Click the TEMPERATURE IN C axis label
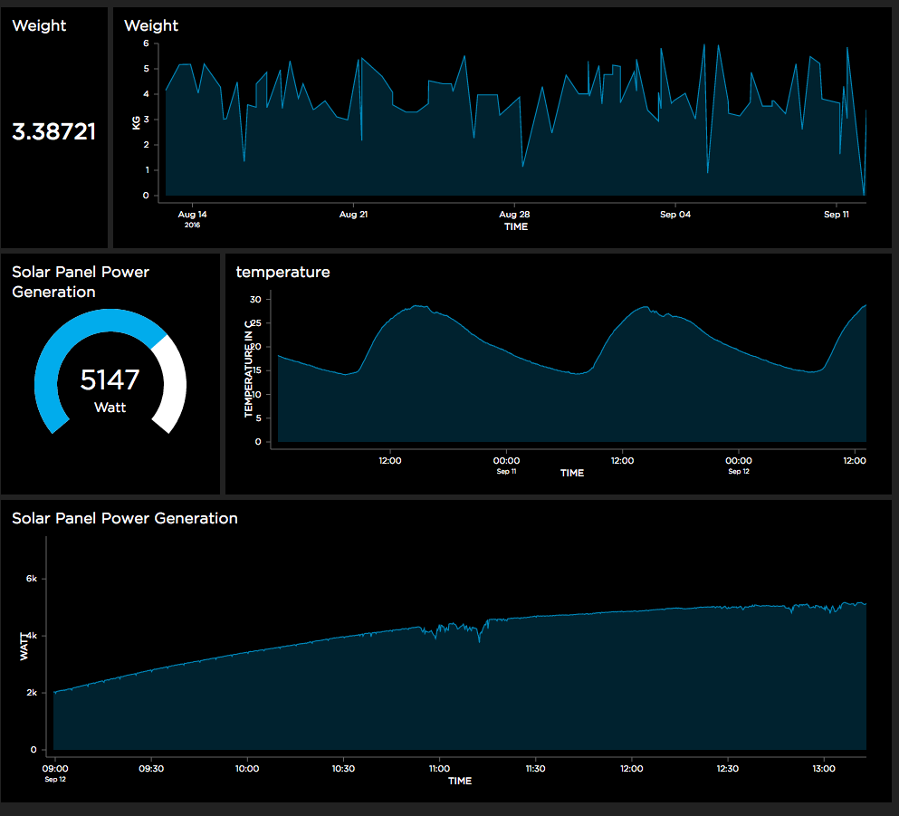The height and width of the screenshot is (816, 899). (248, 369)
